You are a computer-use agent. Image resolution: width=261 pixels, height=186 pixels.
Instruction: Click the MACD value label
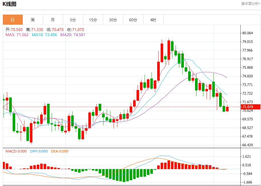(x=16, y=151)
